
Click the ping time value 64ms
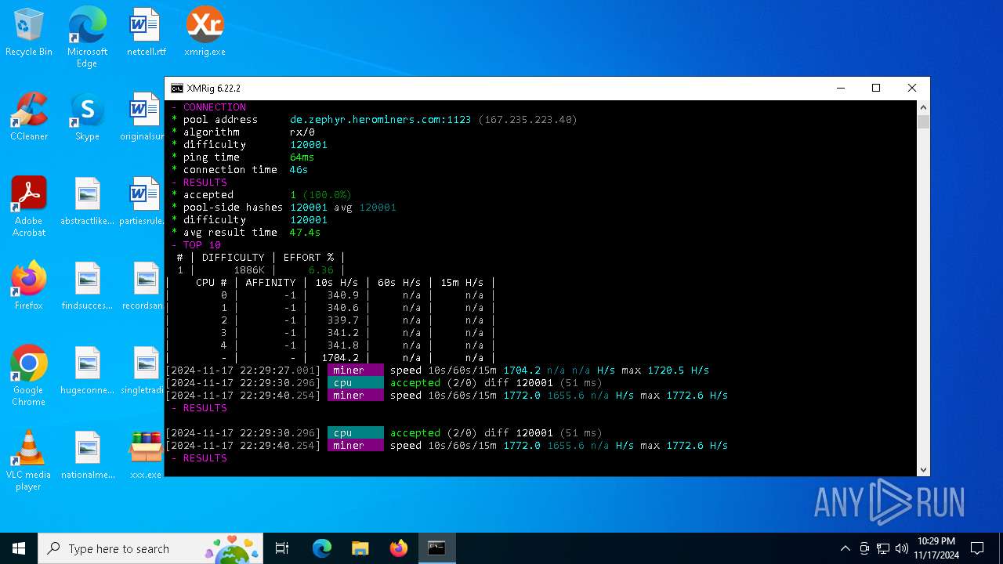[302, 157]
